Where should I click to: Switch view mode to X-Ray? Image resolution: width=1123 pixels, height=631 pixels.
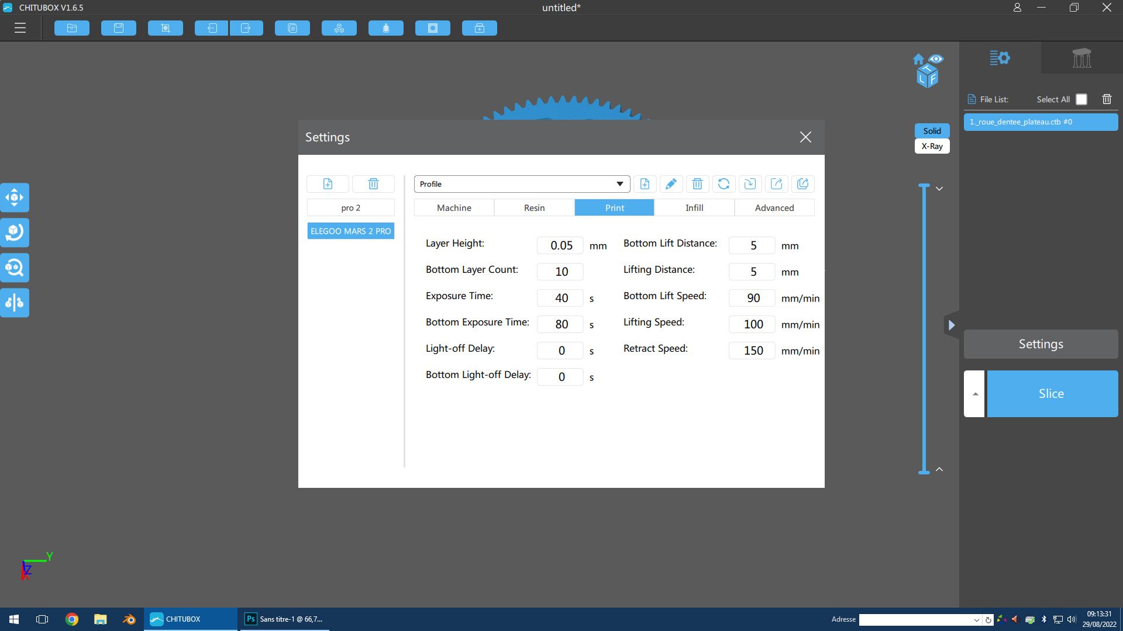[932, 146]
